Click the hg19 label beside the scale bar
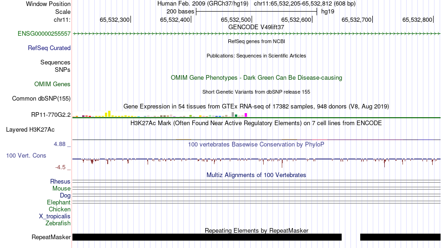 328,12
